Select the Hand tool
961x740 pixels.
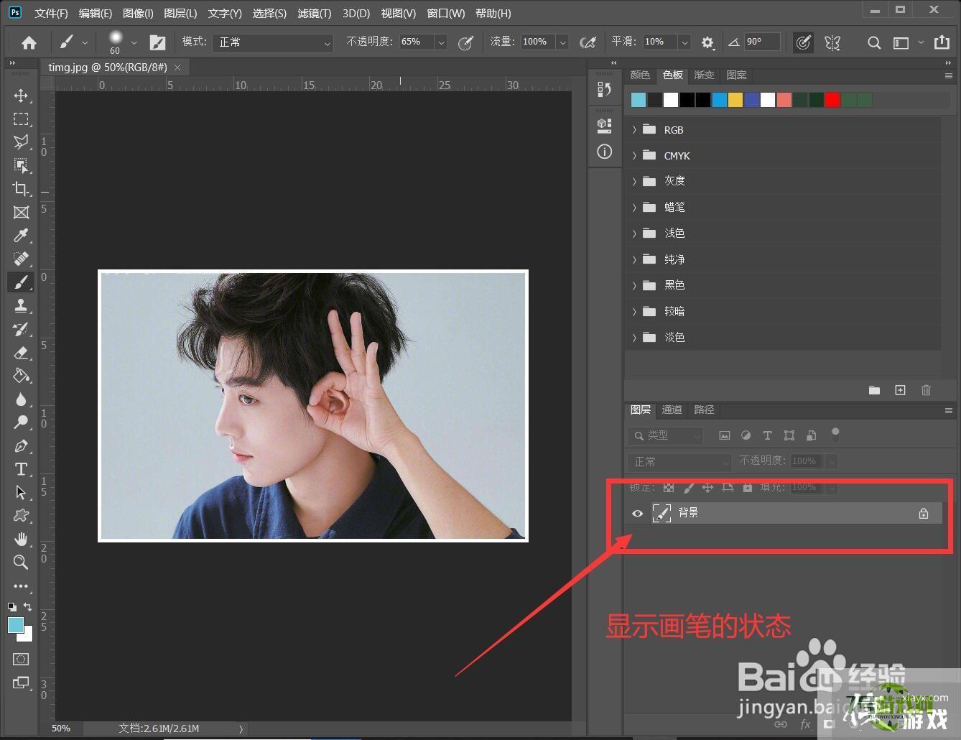coord(21,539)
